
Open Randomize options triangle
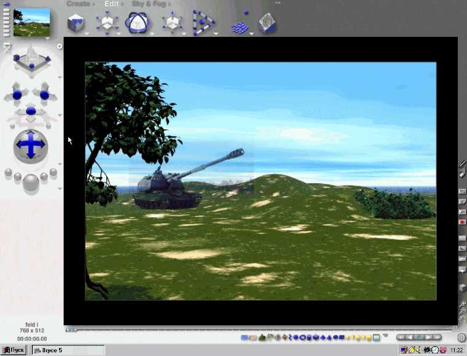(252, 34)
